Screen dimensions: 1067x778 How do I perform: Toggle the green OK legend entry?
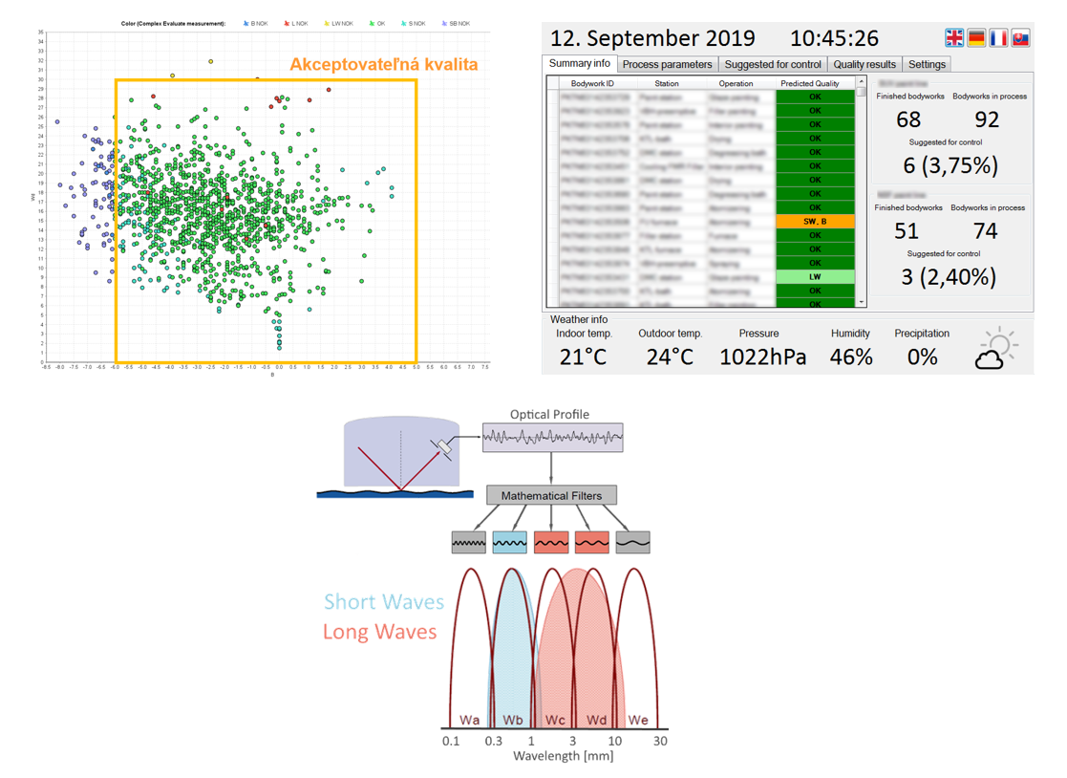pos(377,23)
